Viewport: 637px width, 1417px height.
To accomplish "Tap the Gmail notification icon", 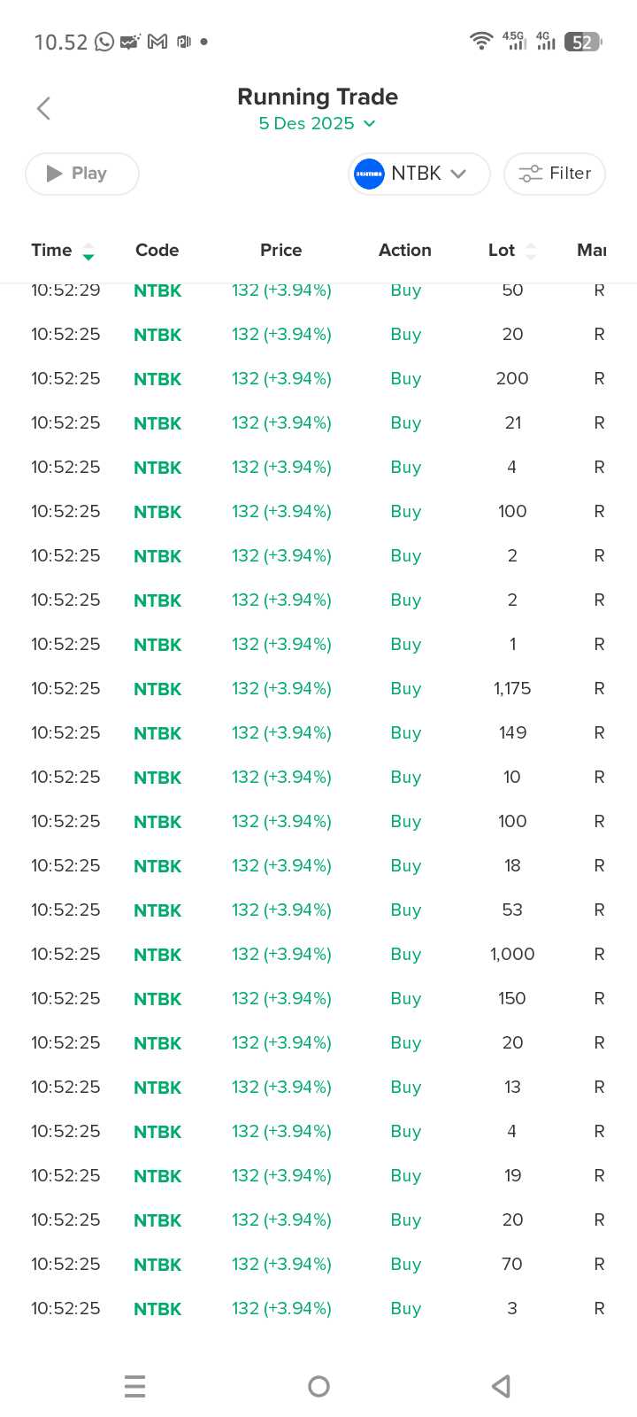I will (x=157, y=42).
